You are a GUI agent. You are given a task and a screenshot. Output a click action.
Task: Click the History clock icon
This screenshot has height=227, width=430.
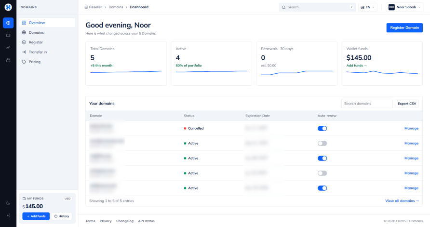(x=55, y=216)
